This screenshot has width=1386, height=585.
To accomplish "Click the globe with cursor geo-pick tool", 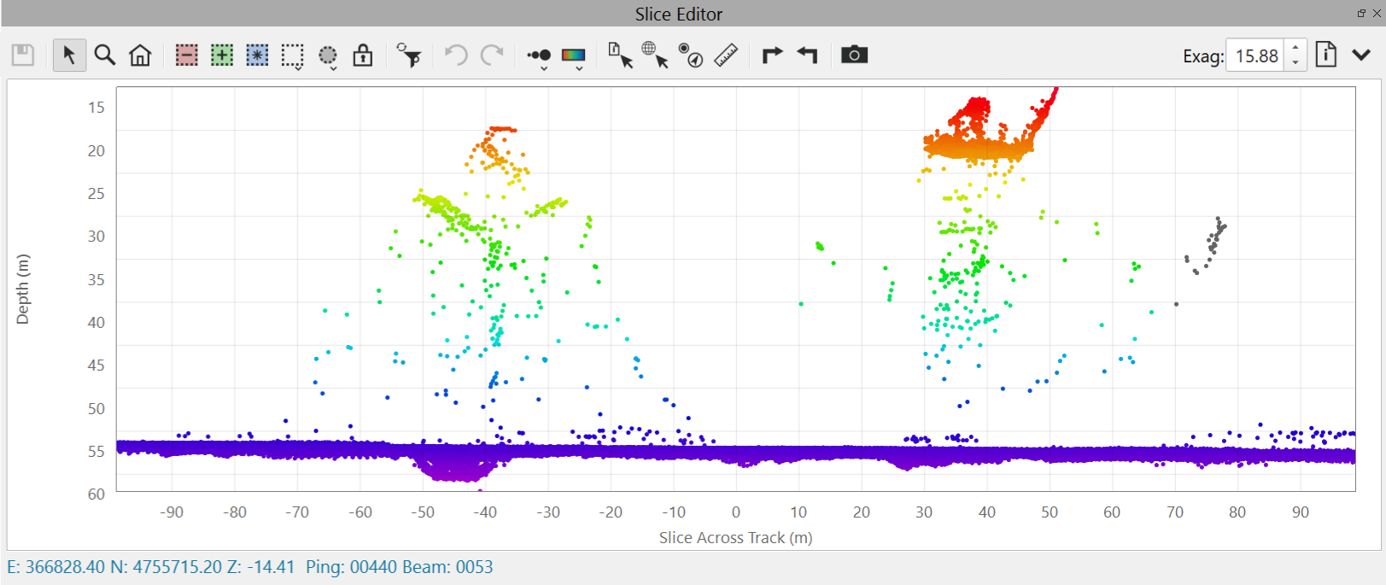I will (655, 56).
